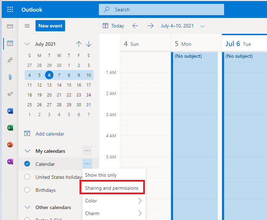
Task: Collapse the July 2021 mini calendar
Action: [27, 44]
